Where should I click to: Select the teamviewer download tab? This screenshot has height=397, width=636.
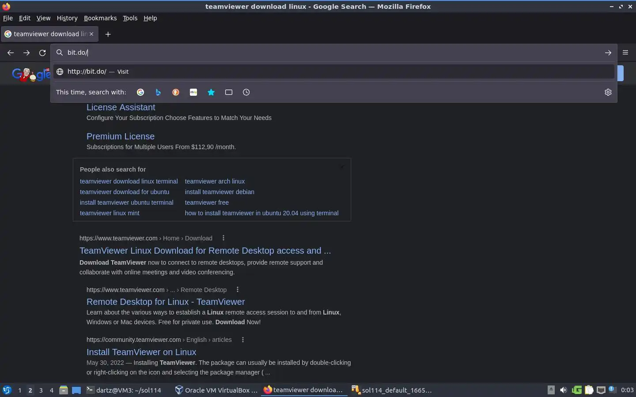pyautogui.click(x=49, y=34)
